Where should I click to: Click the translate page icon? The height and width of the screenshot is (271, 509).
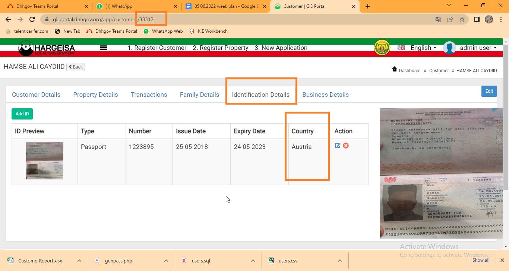438,19
